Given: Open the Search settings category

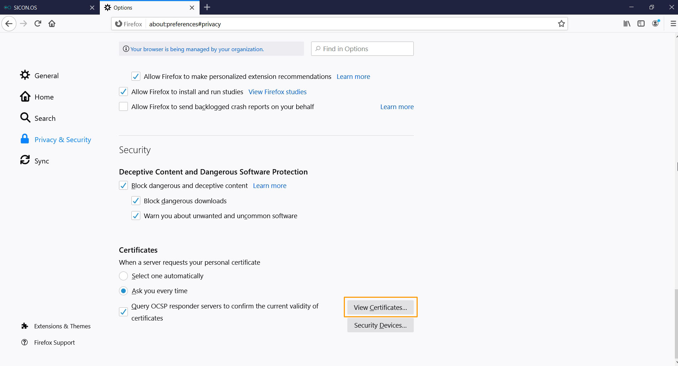Looking at the screenshot, I should [x=45, y=118].
